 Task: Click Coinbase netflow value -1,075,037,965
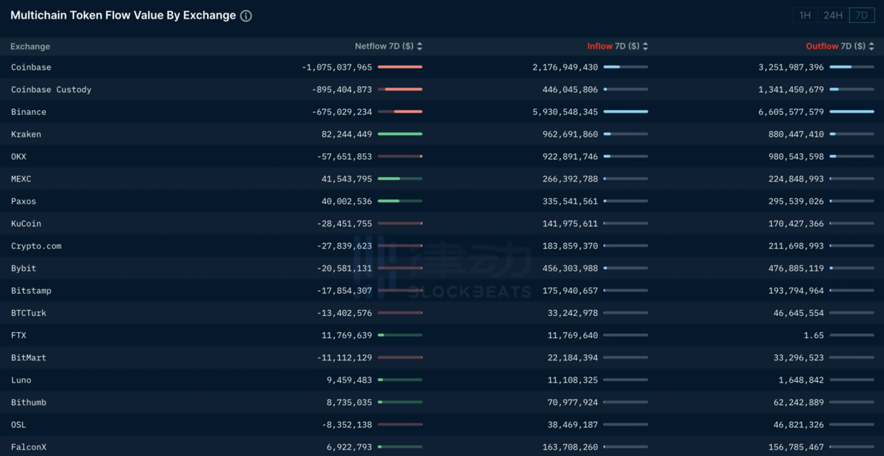click(337, 67)
